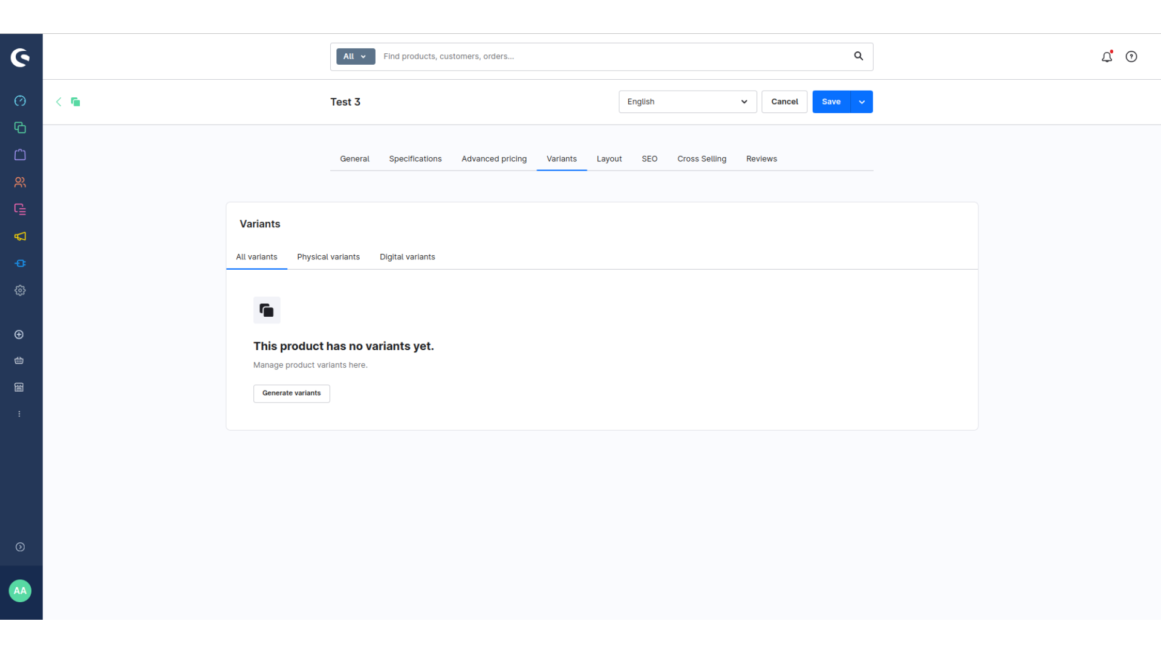The height and width of the screenshot is (653, 1161).
Task: Open the basket sales channel icon
Action: 19,360
